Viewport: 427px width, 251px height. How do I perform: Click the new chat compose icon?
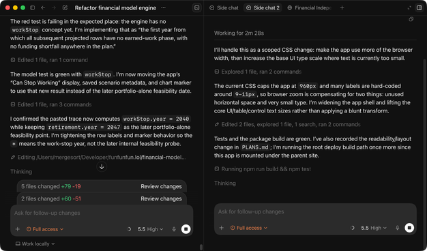[x=65, y=8]
